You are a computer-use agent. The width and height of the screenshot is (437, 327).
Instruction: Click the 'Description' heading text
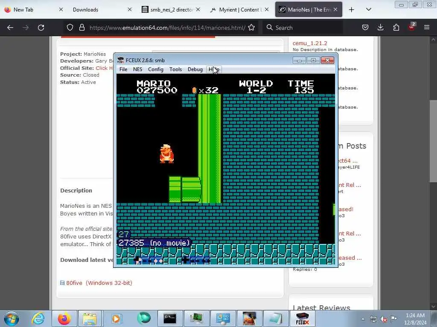[x=76, y=190]
